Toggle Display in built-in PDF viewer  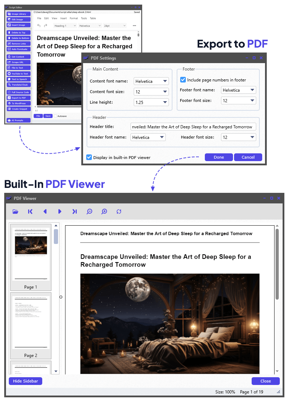[89, 157]
